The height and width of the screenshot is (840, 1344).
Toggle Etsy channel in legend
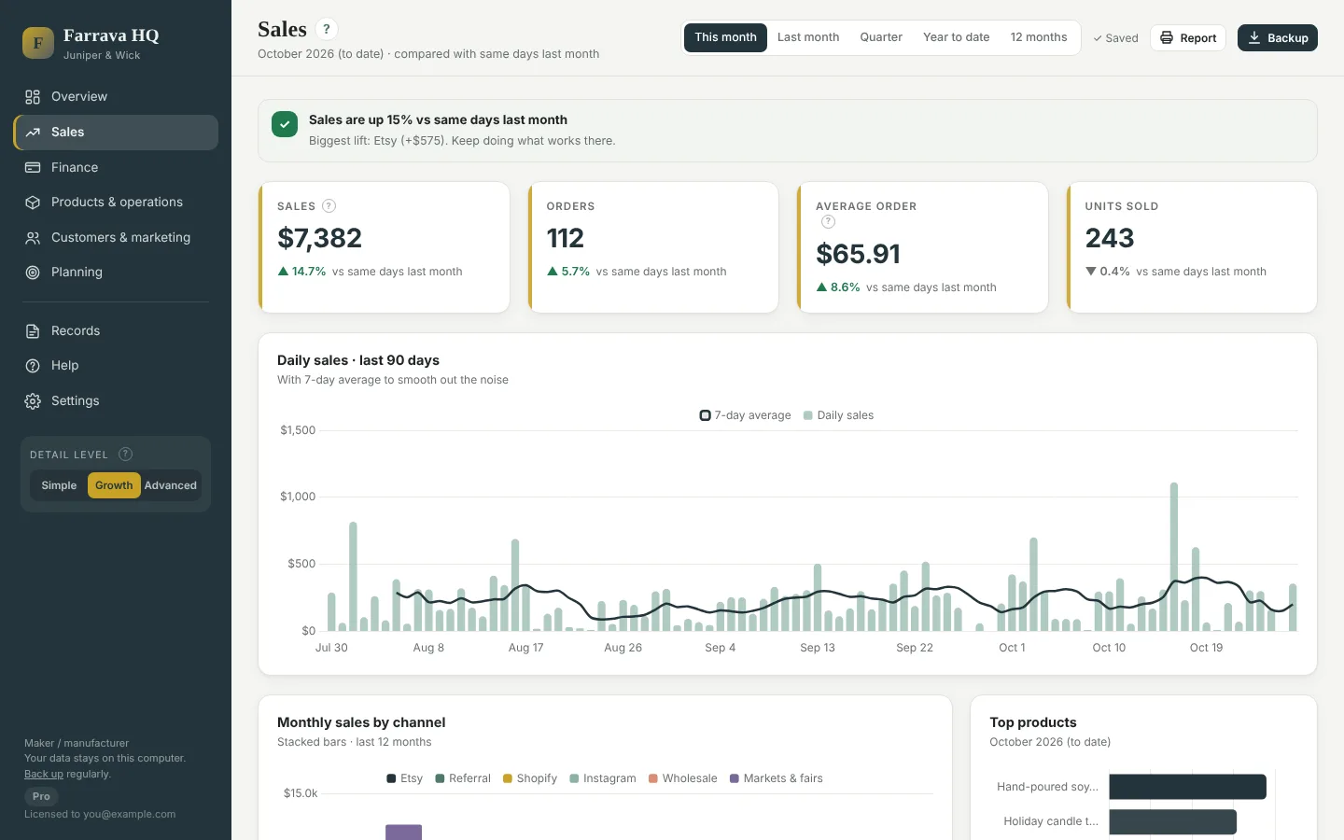[x=405, y=778]
